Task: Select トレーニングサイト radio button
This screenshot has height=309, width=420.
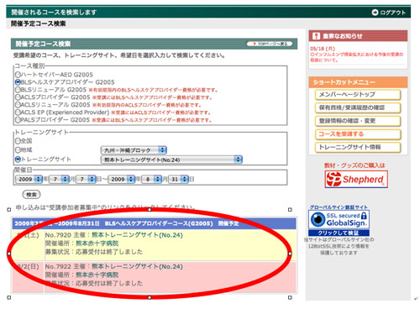Action: [18, 159]
